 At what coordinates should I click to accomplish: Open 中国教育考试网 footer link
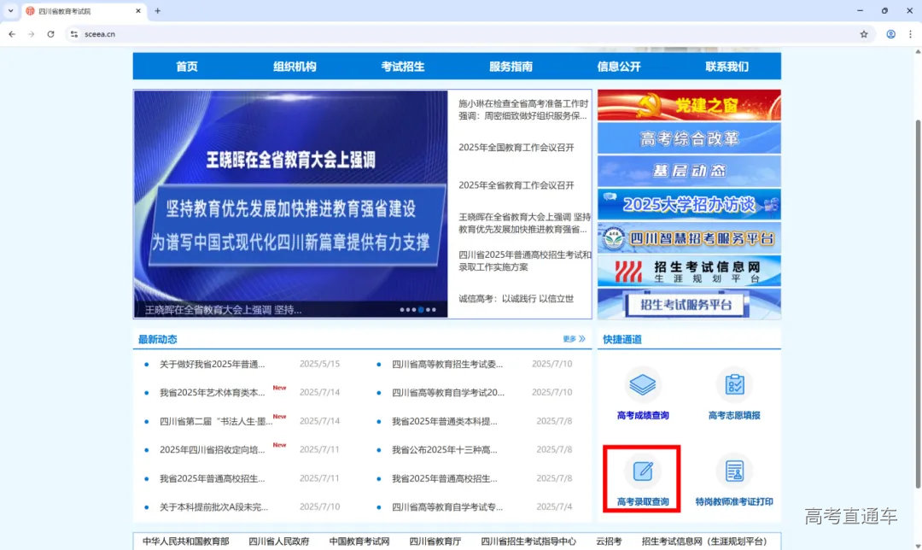pyautogui.click(x=359, y=541)
